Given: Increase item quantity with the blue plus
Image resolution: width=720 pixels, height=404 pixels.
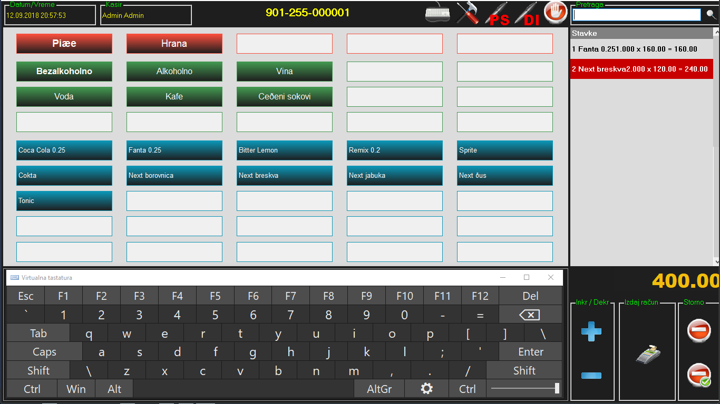Looking at the screenshot, I should (x=591, y=332).
